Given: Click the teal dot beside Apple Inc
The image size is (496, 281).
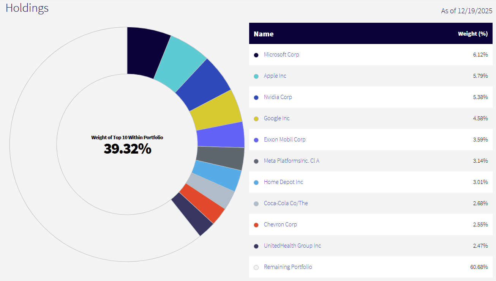Looking at the screenshot, I should click(x=256, y=76).
